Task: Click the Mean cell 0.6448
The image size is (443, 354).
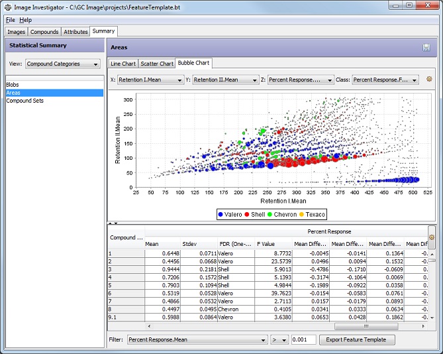Action: pos(162,254)
